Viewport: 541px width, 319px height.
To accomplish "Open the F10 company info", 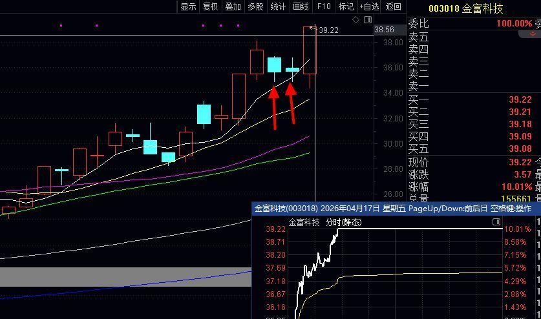I will (x=324, y=6).
